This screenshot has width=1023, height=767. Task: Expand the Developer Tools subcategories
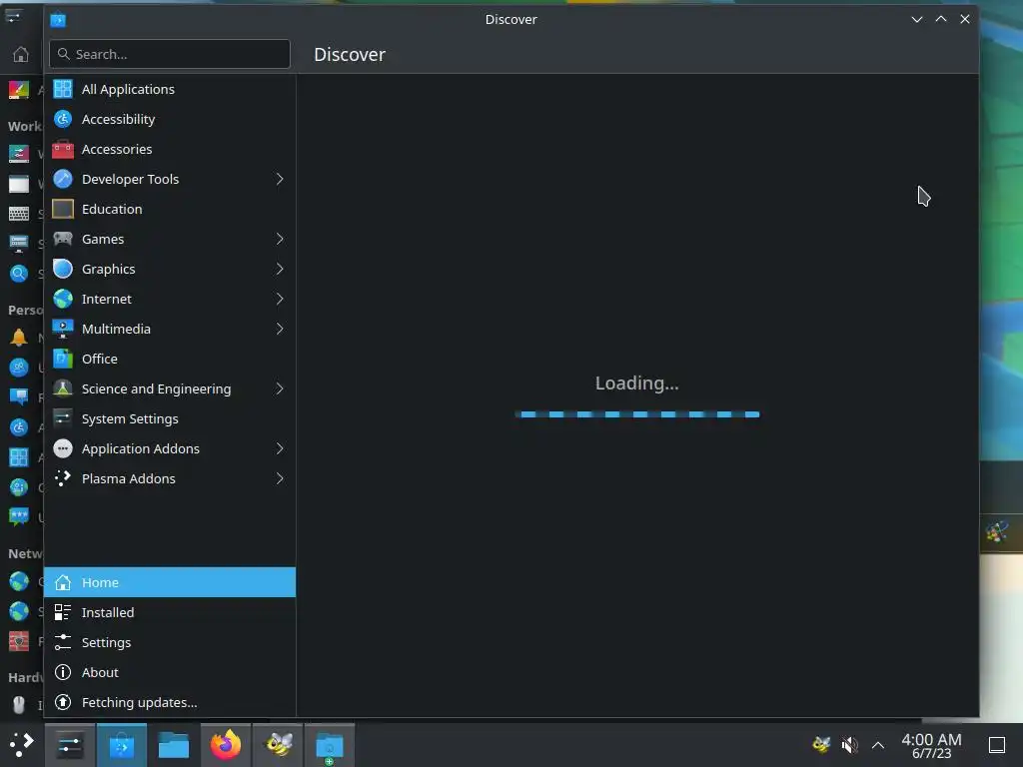tap(280, 179)
